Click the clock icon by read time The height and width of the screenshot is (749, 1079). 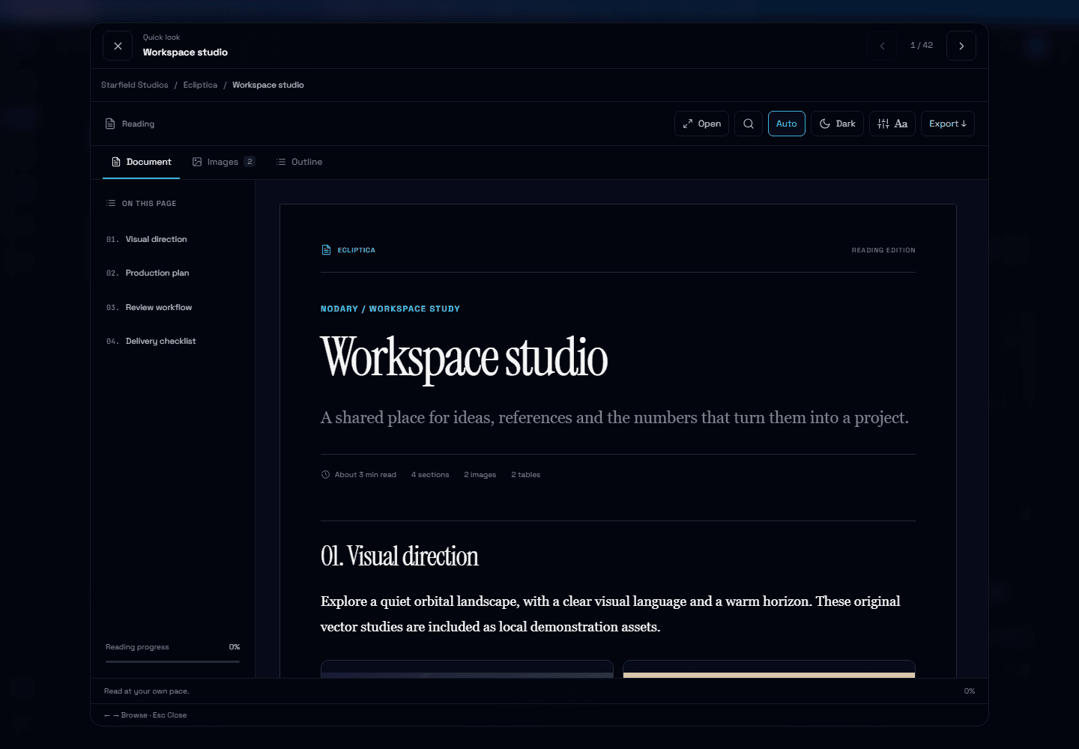(325, 474)
